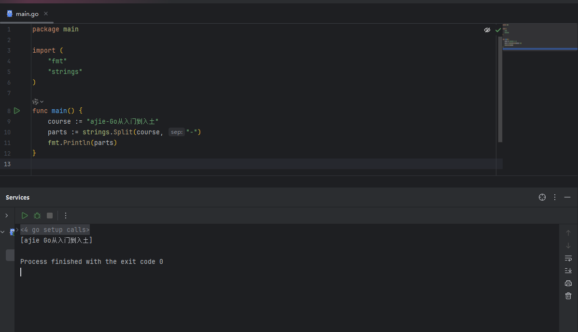Run main function from gutter icon
The width and height of the screenshot is (578, 332).
17,111
